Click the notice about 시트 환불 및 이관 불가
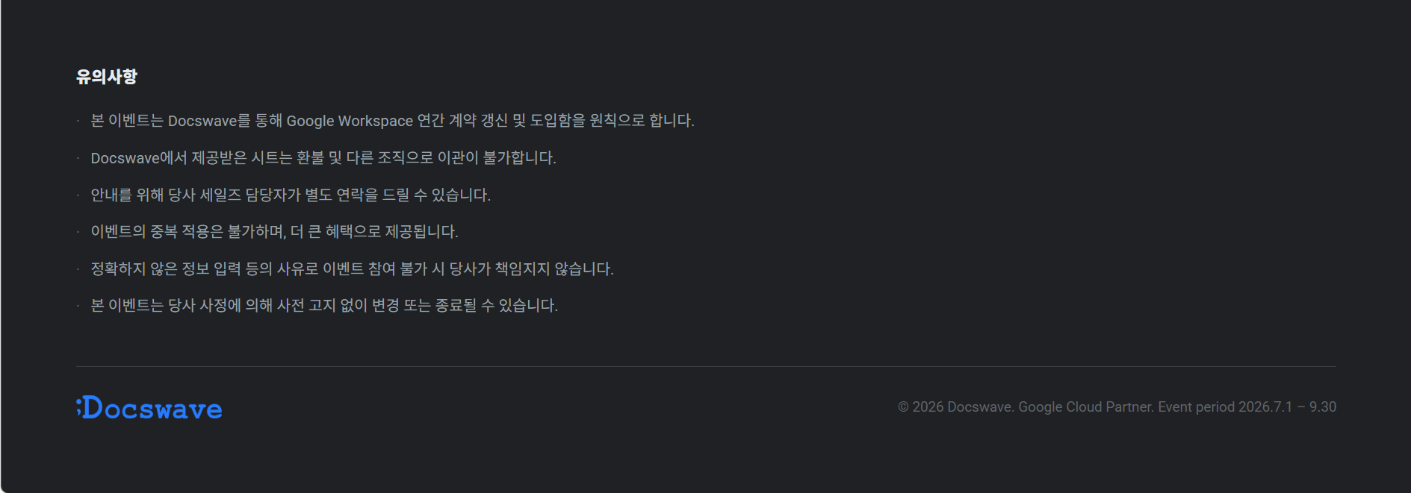This screenshot has width=1411, height=493. (x=323, y=158)
